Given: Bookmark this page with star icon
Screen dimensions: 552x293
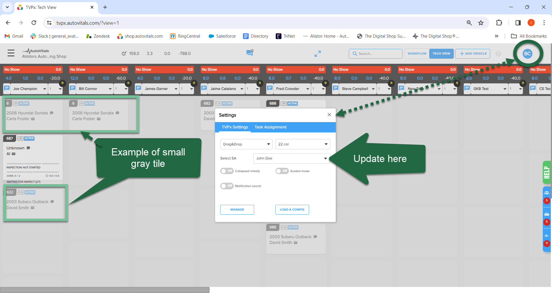Looking at the screenshot, I should (481, 23).
